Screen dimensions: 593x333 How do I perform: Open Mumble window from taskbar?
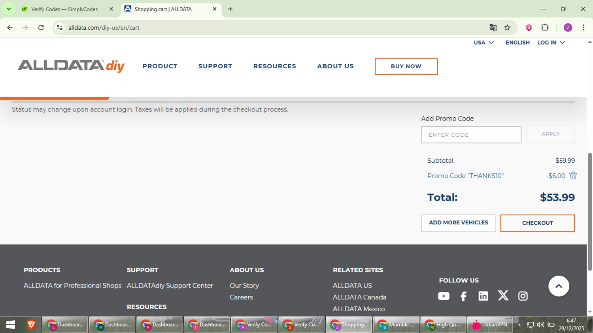pyautogui.click(x=396, y=325)
